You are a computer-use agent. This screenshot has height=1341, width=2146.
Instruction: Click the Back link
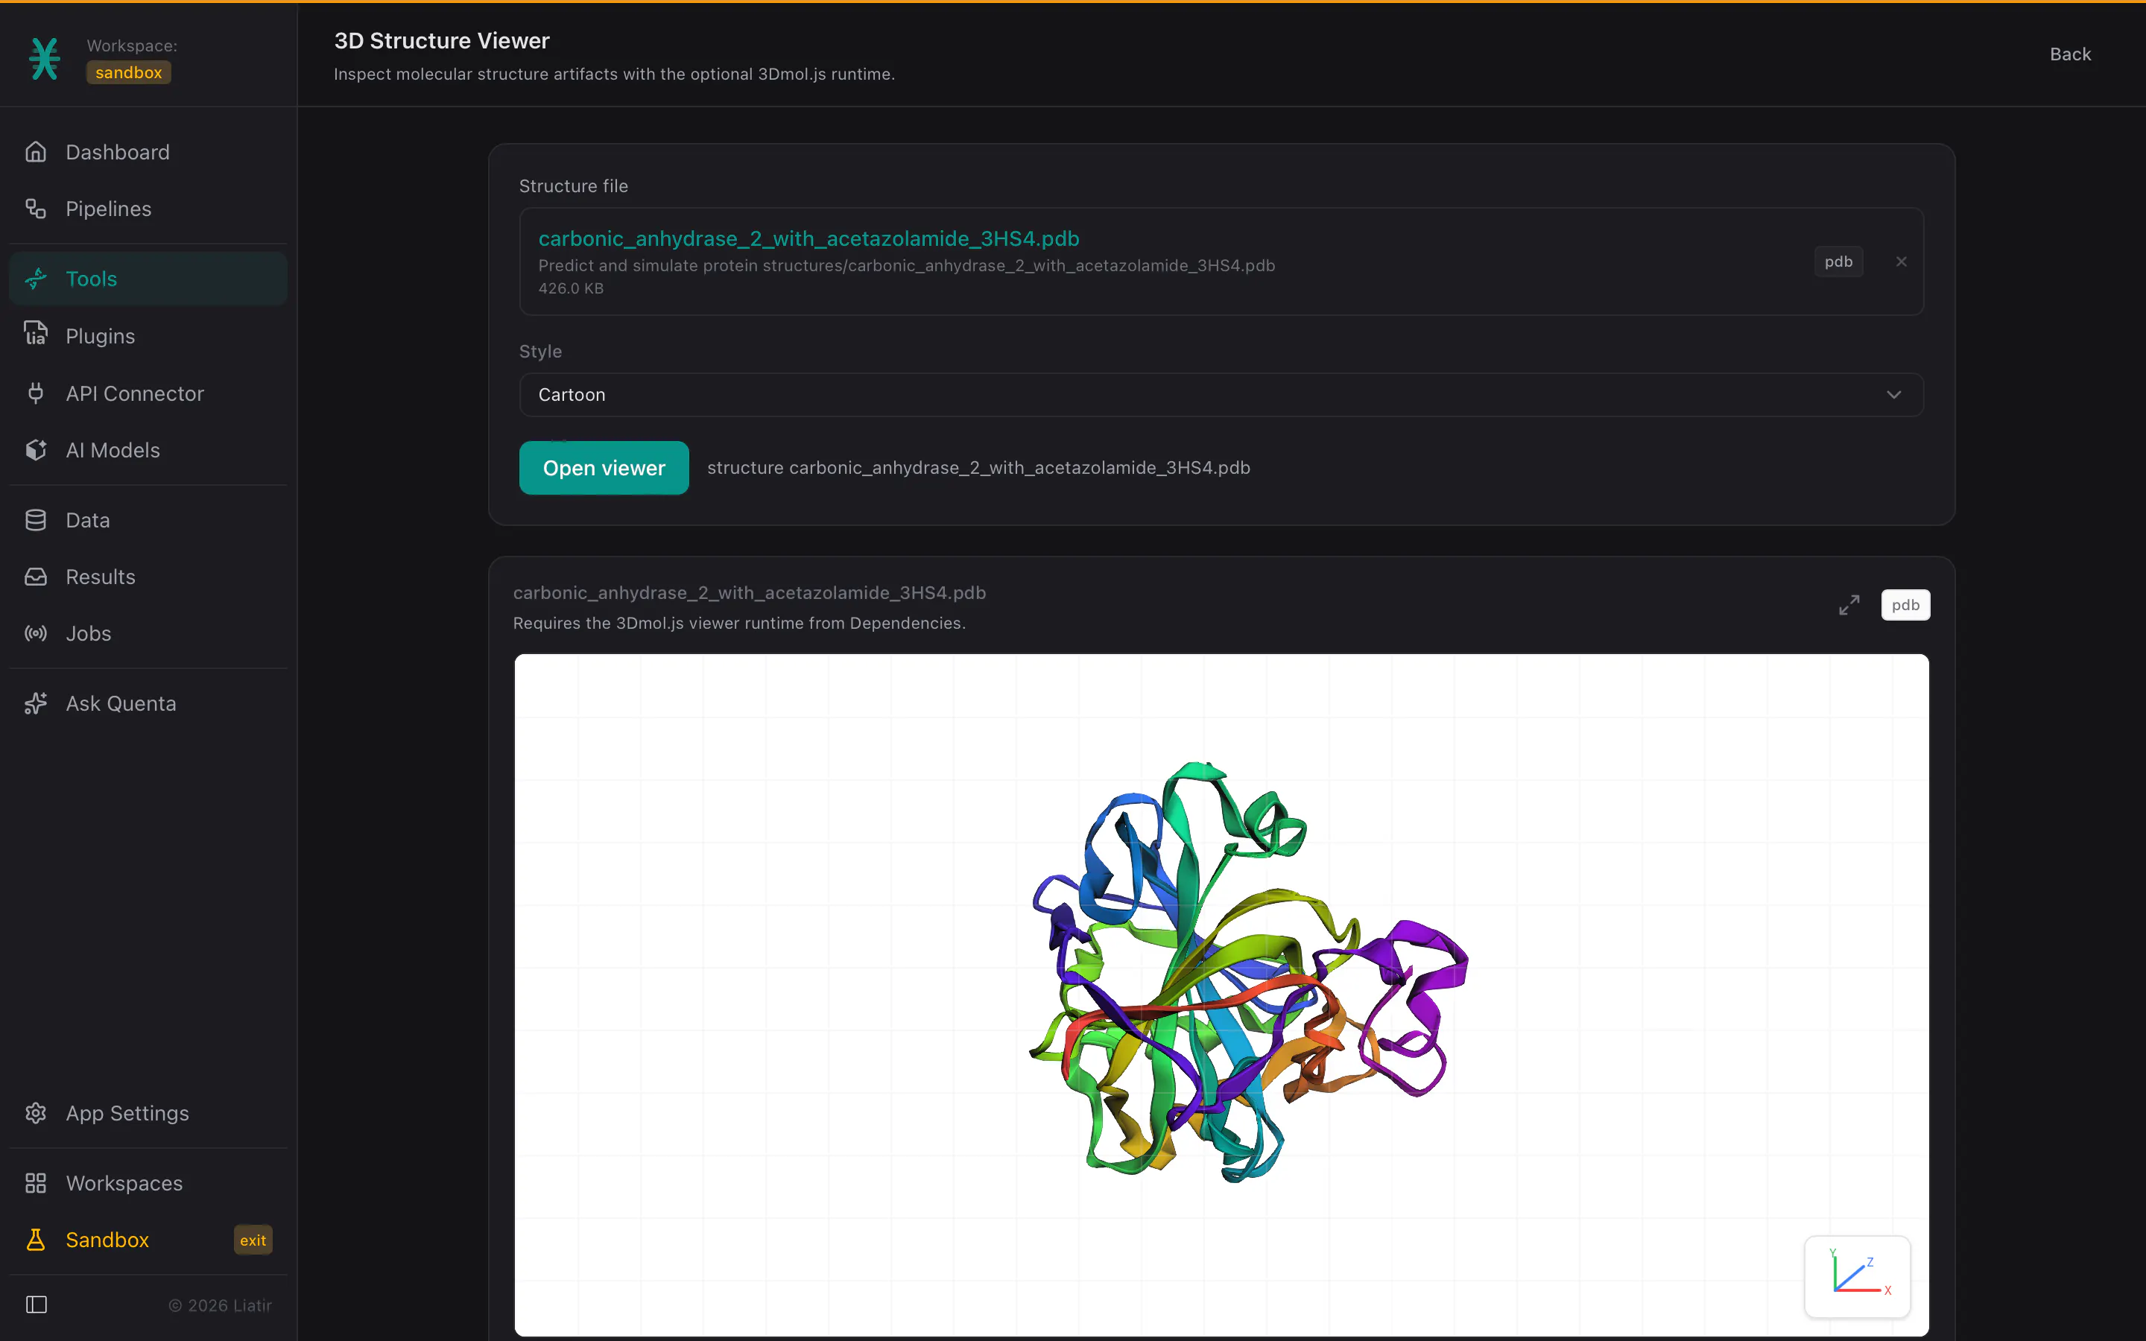coord(2070,54)
